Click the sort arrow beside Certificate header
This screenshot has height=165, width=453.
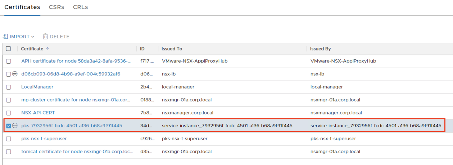48,49
